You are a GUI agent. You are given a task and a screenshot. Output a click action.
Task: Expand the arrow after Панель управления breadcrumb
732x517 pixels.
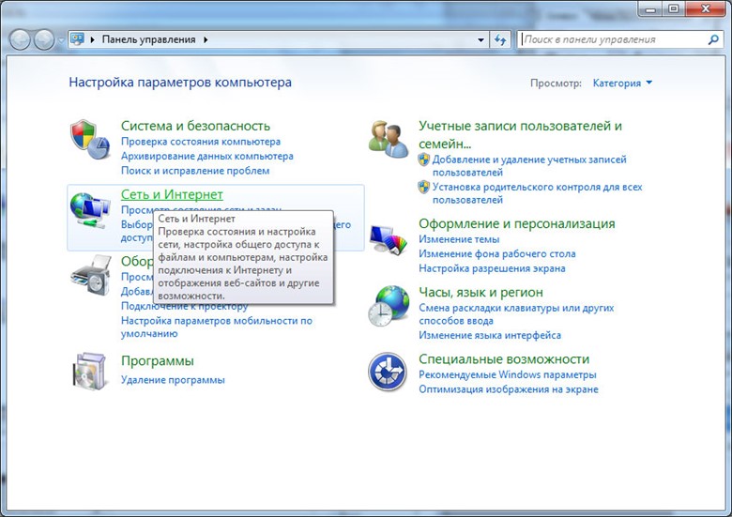tap(206, 40)
